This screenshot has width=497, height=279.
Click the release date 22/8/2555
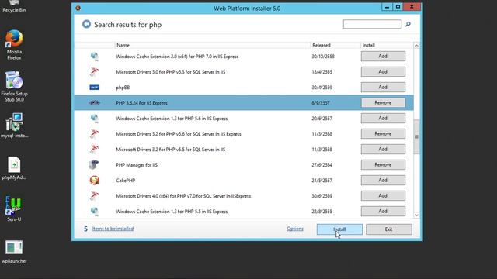point(322,212)
